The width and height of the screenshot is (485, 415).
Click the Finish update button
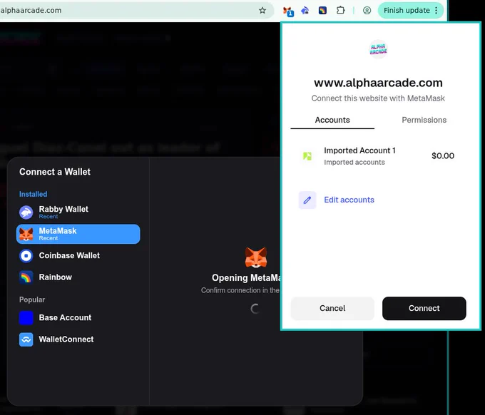407,11
